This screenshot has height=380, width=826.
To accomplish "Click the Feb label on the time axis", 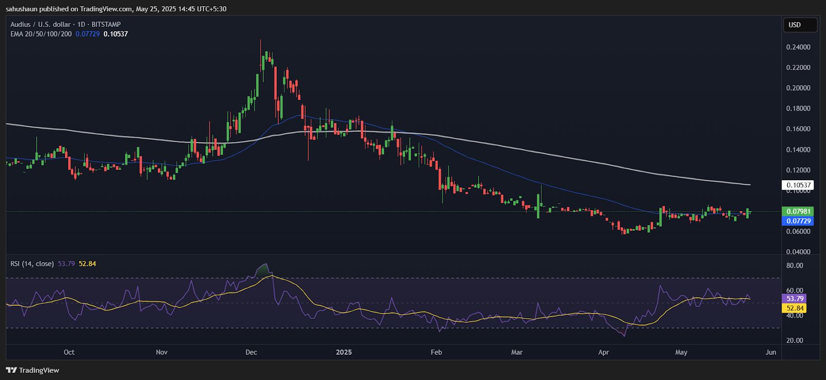I will [x=436, y=352].
